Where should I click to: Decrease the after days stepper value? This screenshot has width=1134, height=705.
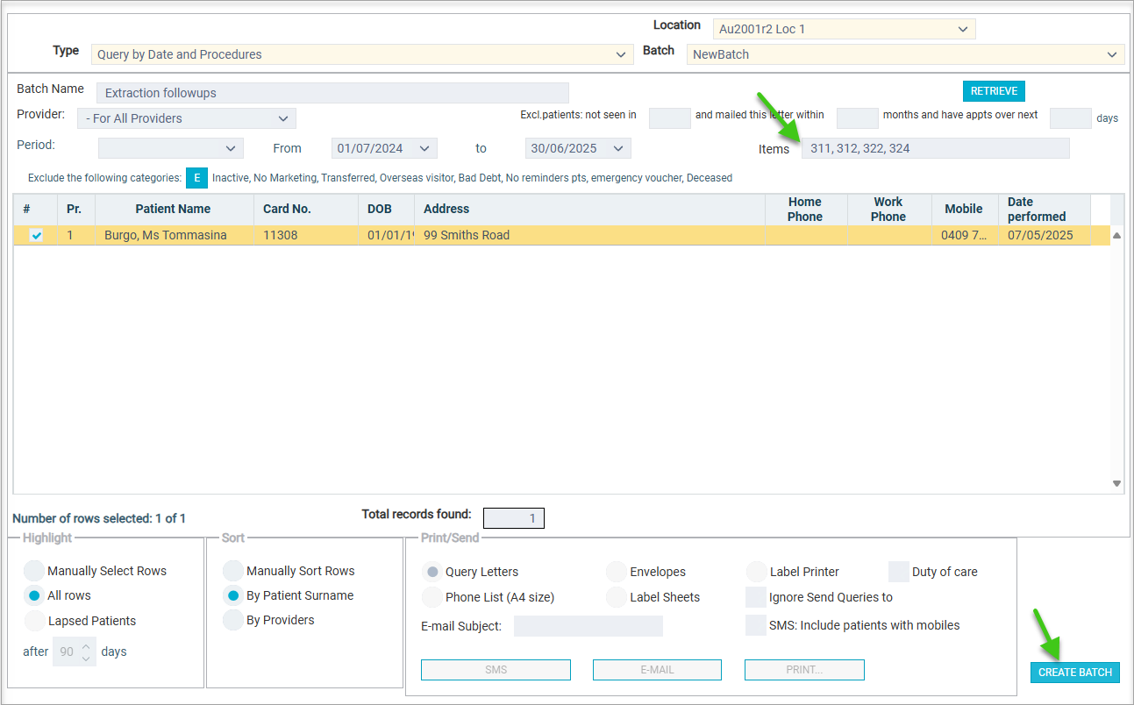point(86,658)
